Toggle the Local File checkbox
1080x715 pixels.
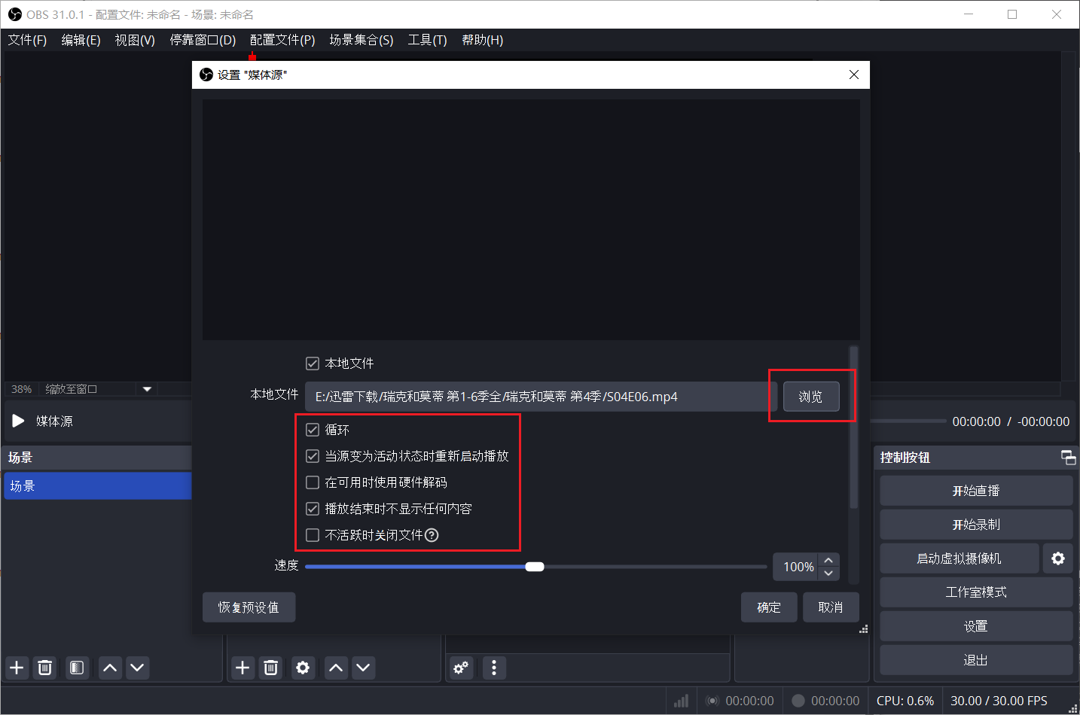point(313,364)
